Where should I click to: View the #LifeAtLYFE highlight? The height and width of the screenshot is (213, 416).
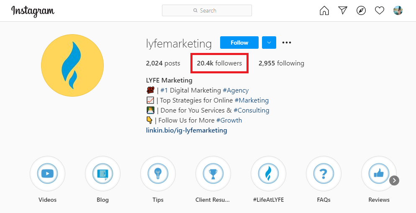pos(268,173)
